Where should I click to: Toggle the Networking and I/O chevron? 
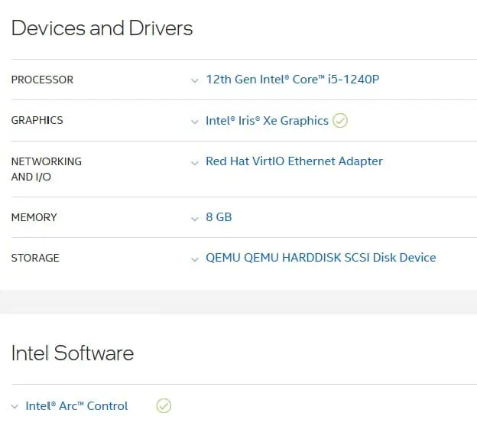click(x=195, y=162)
